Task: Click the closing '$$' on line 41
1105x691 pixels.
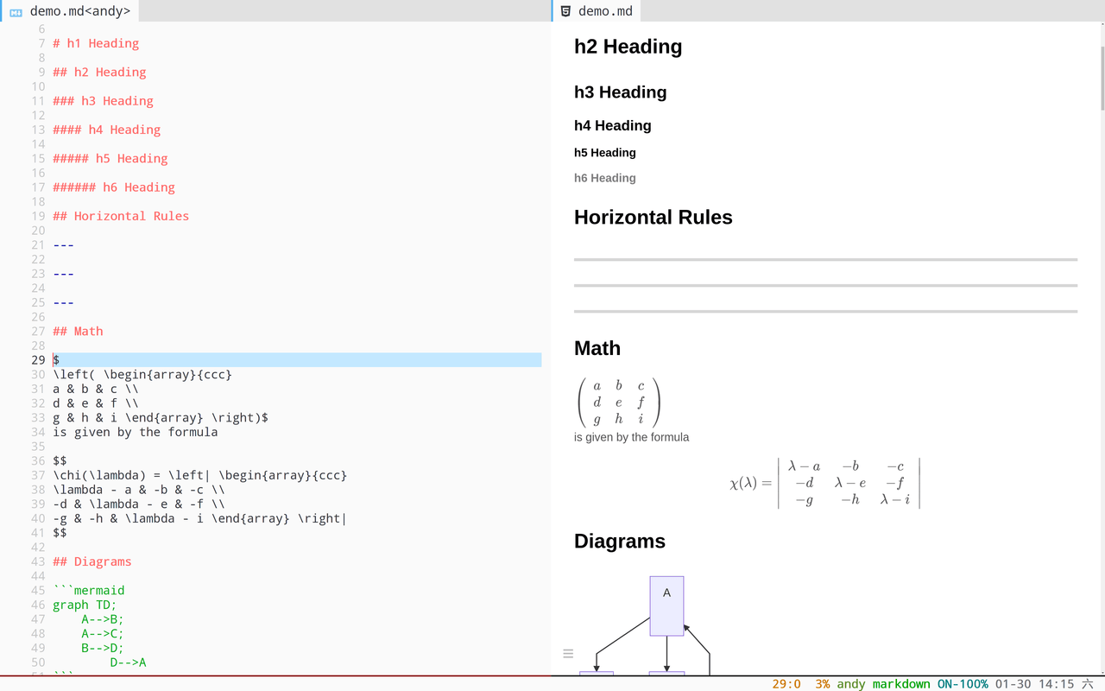Action: coord(60,533)
